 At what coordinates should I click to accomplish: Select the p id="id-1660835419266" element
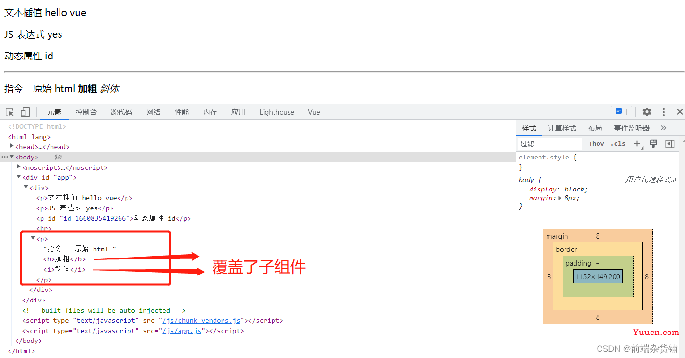[x=113, y=218]
